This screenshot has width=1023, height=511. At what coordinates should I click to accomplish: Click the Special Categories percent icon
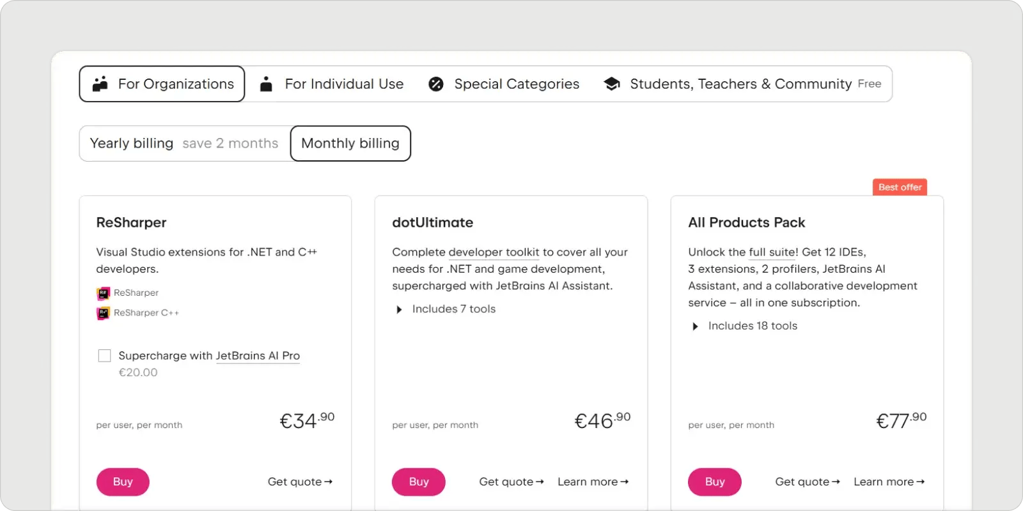[436, 84]
